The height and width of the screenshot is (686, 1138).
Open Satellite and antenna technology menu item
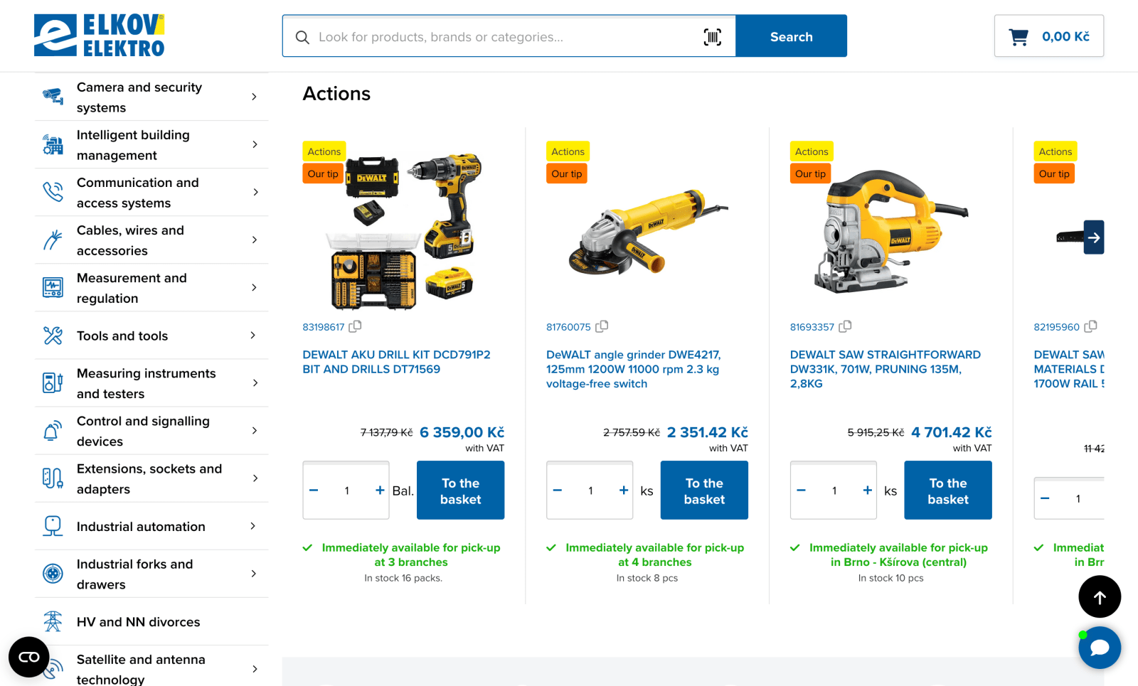click(141, 670)
